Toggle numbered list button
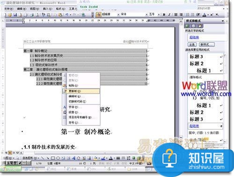Viewport: 234px width, 177px height. click(188, 15)
